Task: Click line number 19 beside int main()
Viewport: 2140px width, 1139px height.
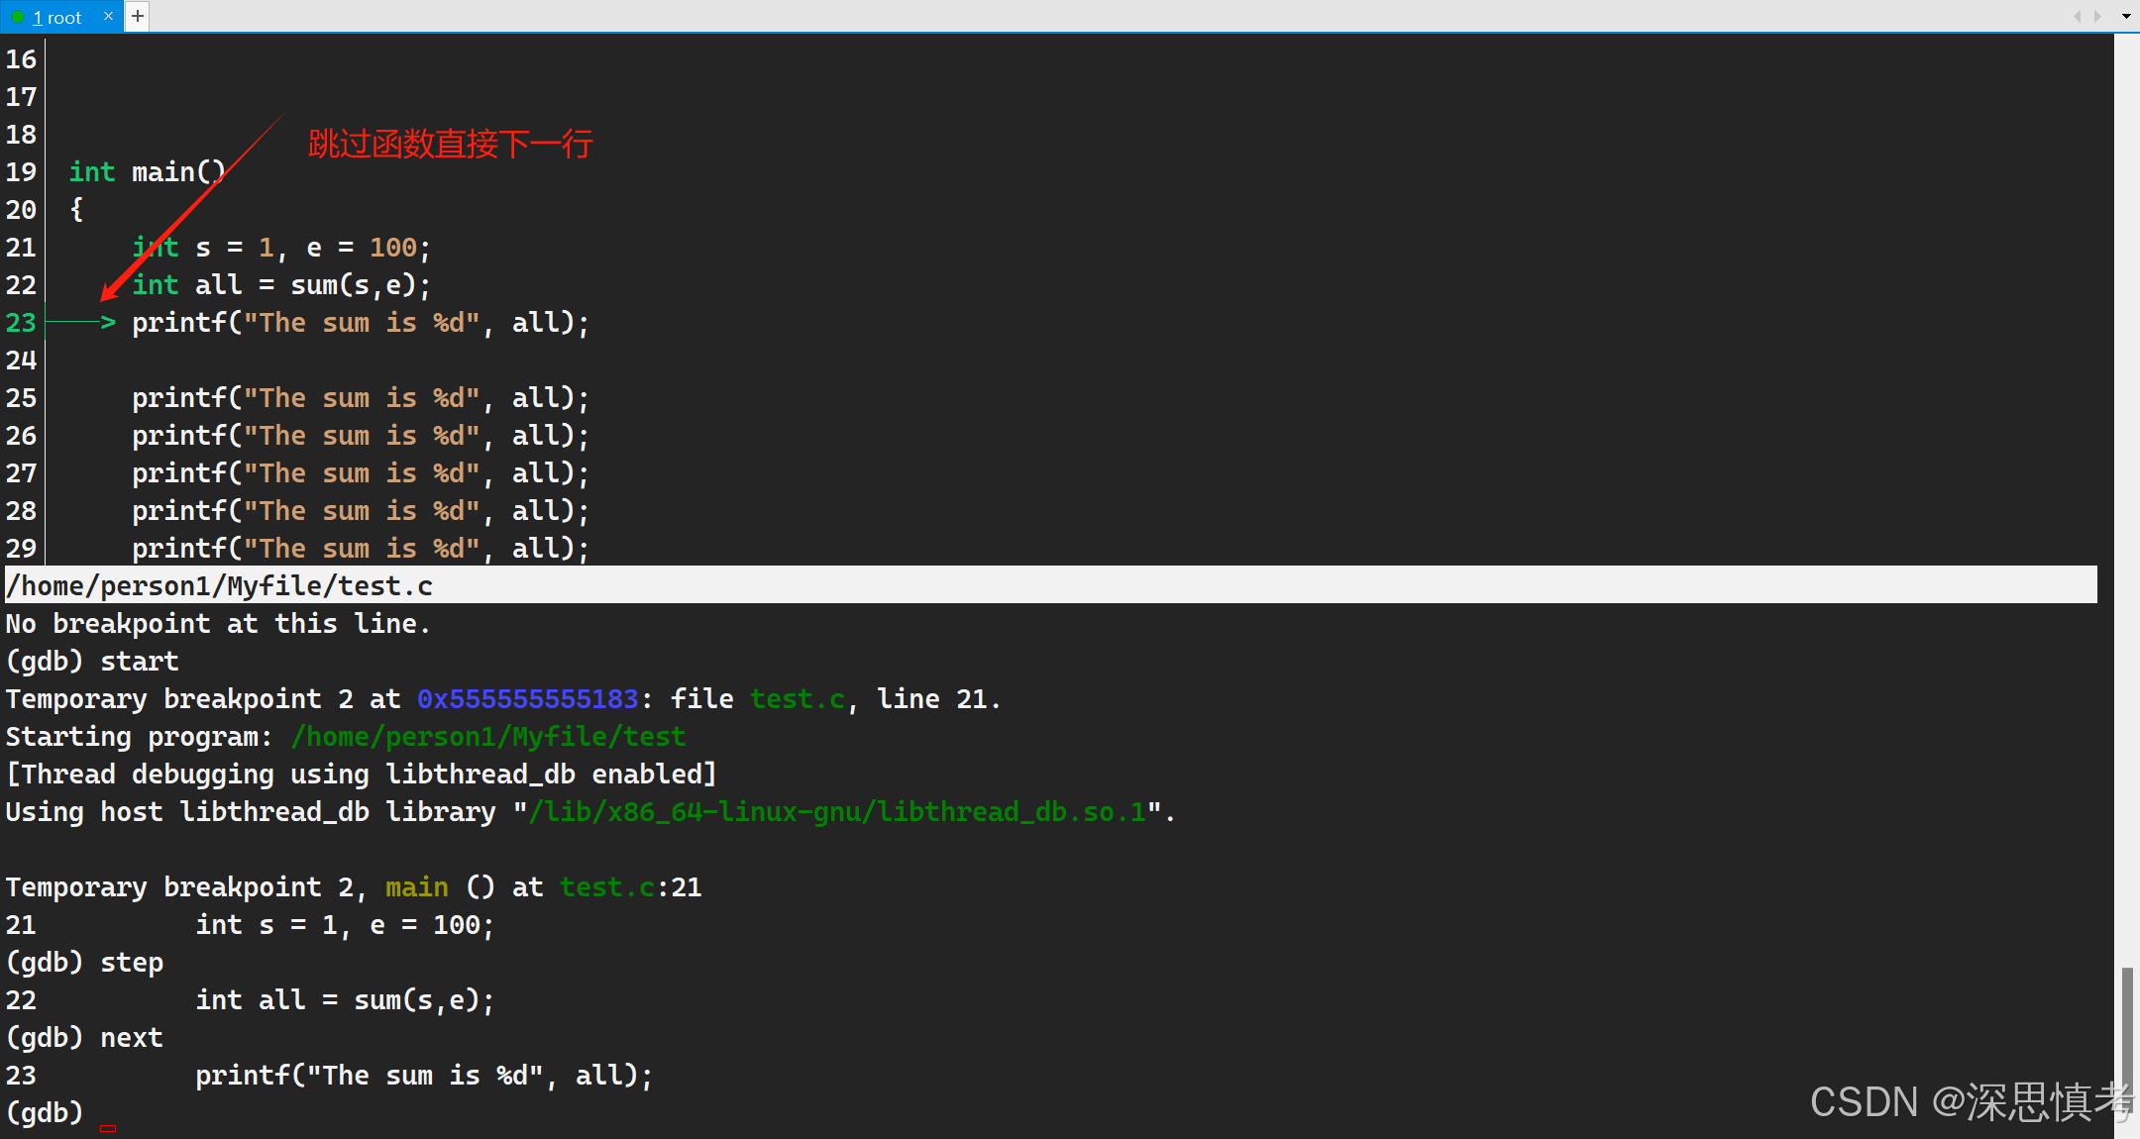Action: (x=21, y=172)
